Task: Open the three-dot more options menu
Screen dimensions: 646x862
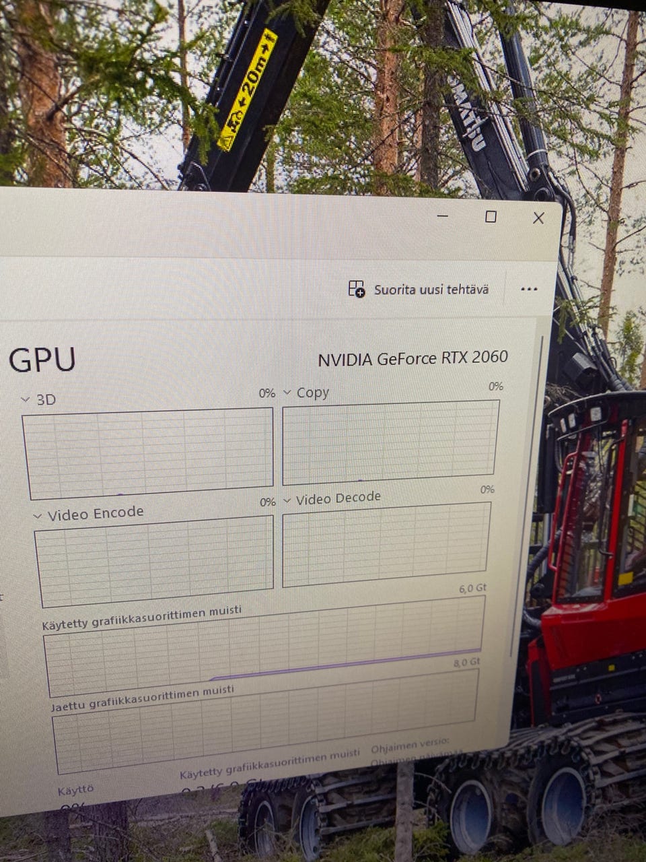Action: (x=529, y=289)
